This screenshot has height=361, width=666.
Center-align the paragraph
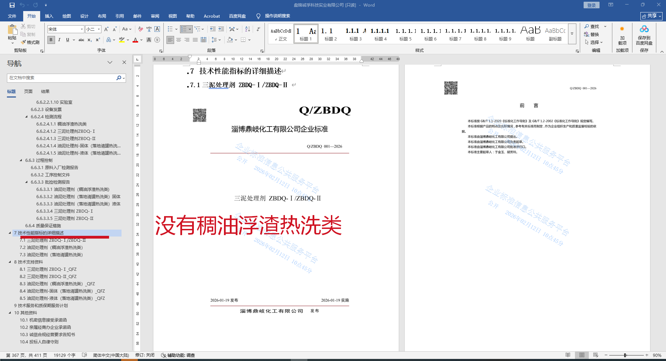(179, 40)
